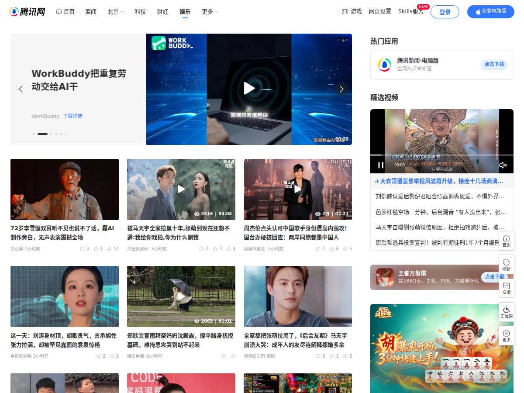Click star icon on 李雪健 article
The width and height of the screenshot is (524, 393).
pyautogui.click(x=96, y=248)
